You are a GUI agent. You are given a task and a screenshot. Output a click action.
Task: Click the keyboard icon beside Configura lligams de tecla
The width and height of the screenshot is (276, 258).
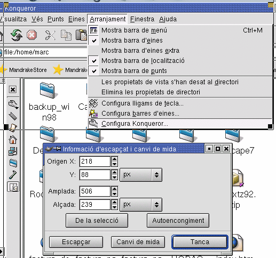coord(93,103)
